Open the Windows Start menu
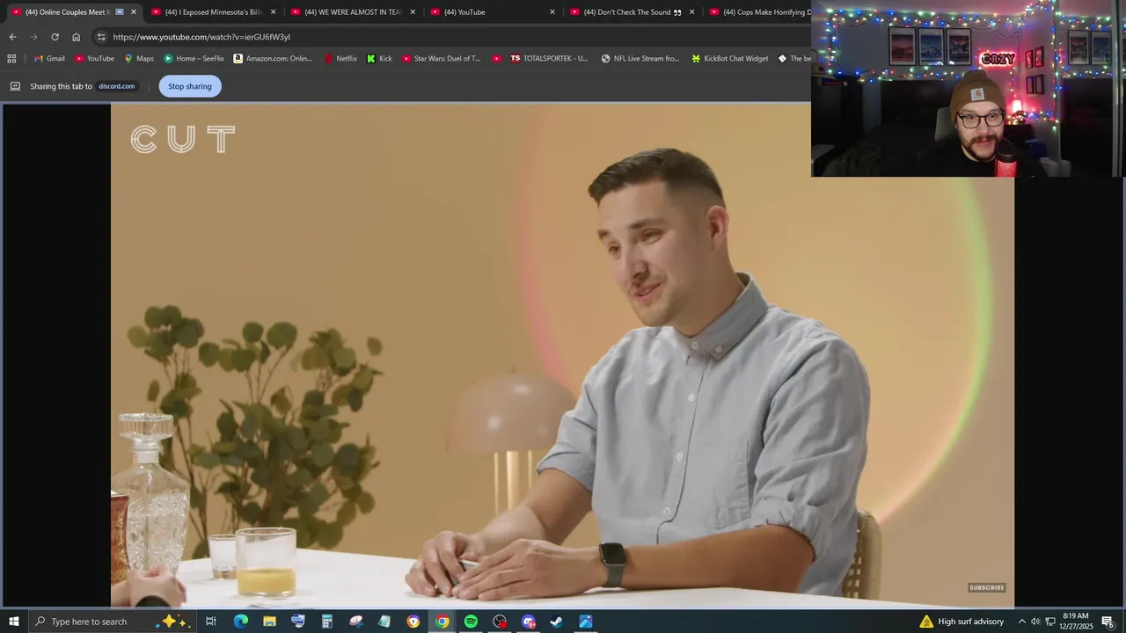The width and height of the screenshot is (1126, 633). [x=14, y=622]
